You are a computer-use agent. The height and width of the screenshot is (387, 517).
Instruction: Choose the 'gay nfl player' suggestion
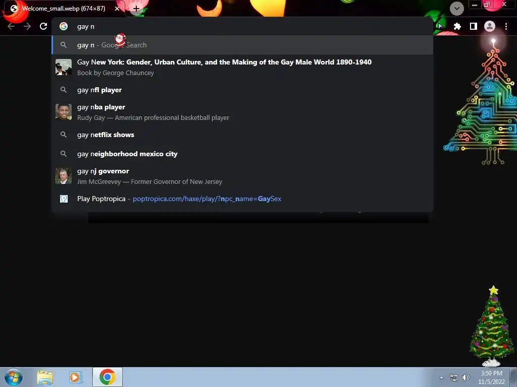pyautogui.click(x=242, y=90)
